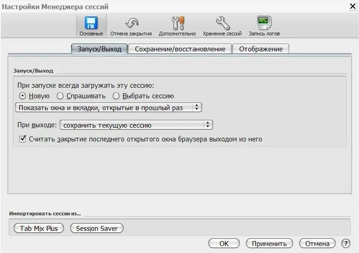Toggle Считать закрытие последнего окна выходом checkbox
359x253 pixels.
pyautogui.click(x=22, y=139)
